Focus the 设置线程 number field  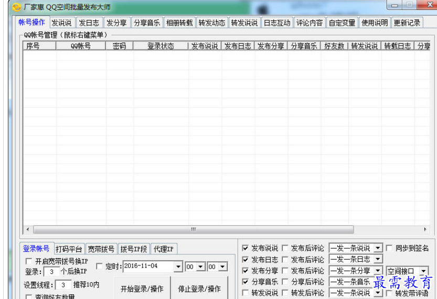[x=63, y=285]
